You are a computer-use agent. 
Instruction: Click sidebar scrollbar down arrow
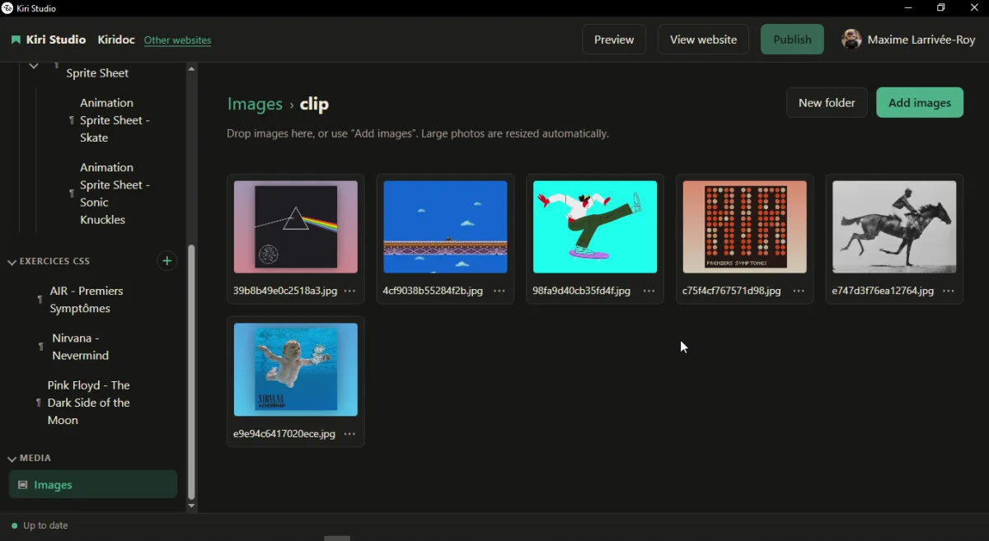pos(191,506)
